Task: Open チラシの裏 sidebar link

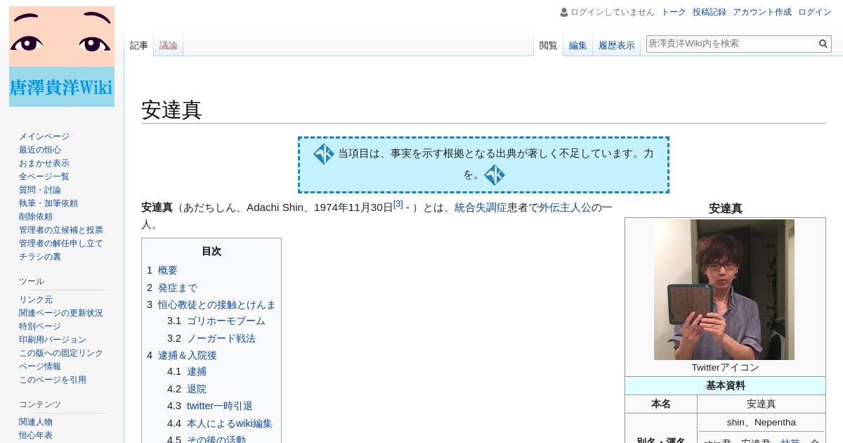Action: (x=40, y=257)
